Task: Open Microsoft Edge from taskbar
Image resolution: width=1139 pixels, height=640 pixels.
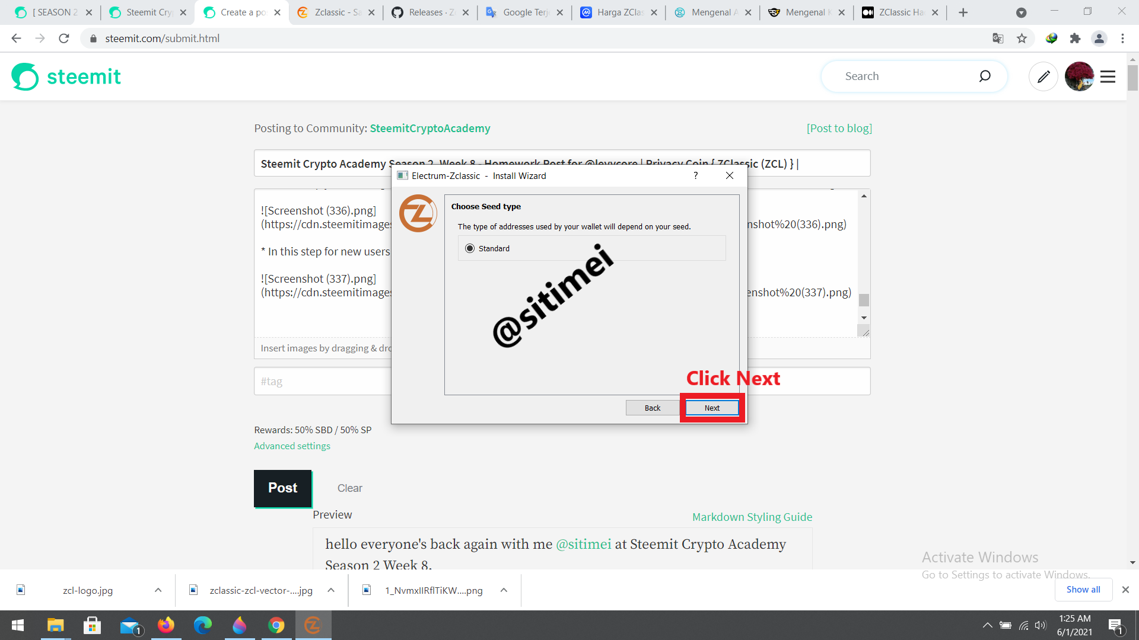Action: 203,625
